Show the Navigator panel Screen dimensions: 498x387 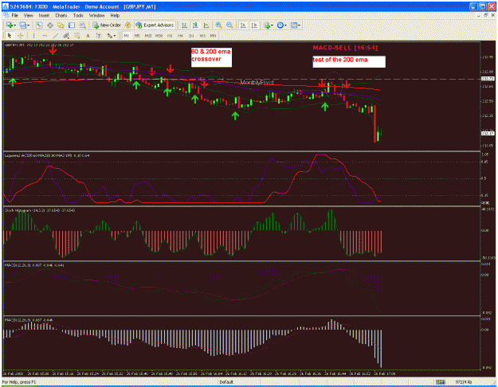point(61,25)
